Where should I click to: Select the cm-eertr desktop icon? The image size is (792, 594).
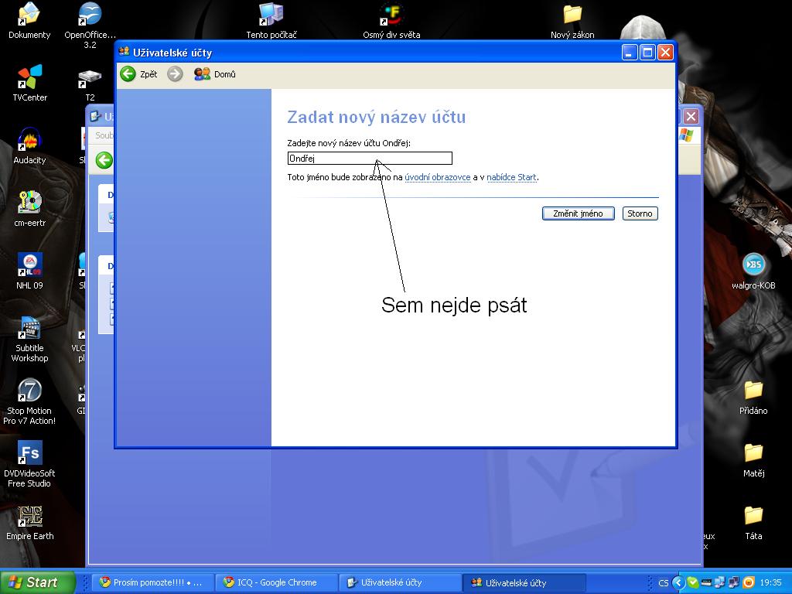(x=30, y=209)
